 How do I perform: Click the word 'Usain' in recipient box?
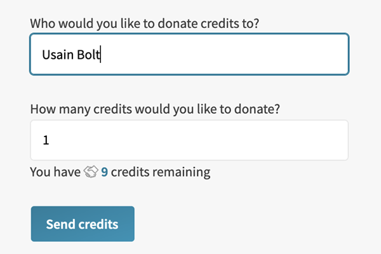(58, 55)
